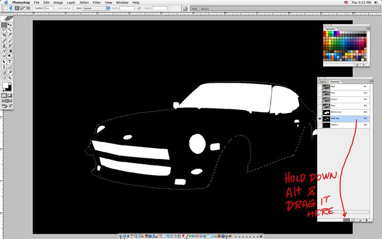Open the Filter menu
The width and height of the screenshot is (382, 239).
click(97, 2)
